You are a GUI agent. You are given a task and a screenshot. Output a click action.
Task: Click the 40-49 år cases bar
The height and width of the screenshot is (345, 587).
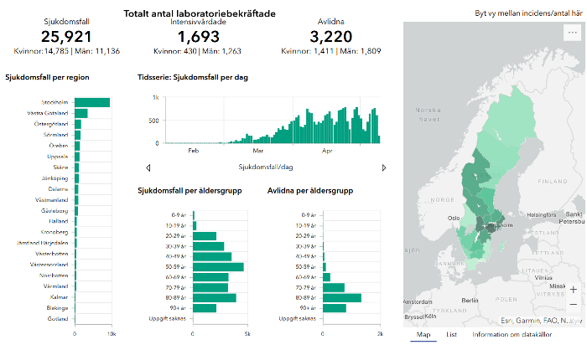212,257
